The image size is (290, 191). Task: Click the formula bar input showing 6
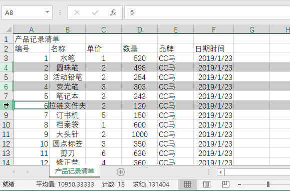pos(207,12)
